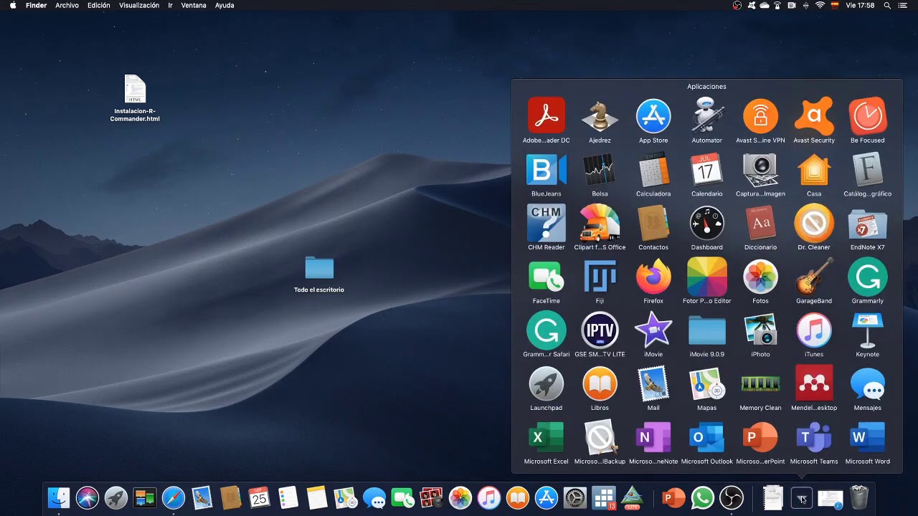Viewport: 918px width, 516px height.
Task: Open the Visualización menu
Action: point(139,5)
